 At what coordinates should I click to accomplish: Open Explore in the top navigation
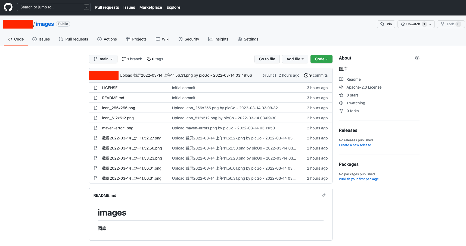173,7
